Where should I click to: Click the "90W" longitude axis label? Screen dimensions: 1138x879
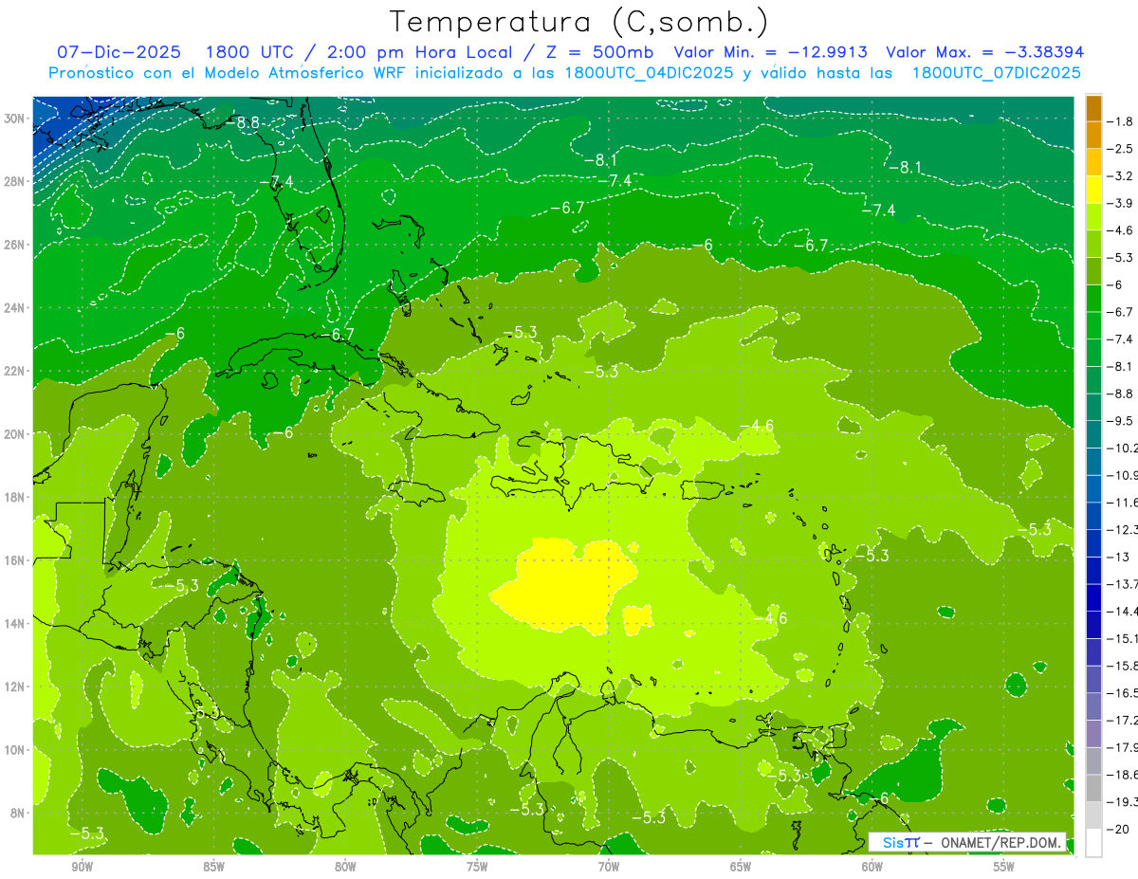click(x=82, y=867)
